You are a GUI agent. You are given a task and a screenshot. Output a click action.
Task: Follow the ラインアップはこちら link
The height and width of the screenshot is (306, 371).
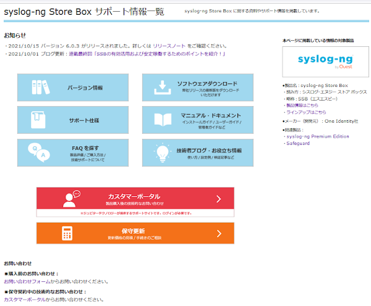(306, 112)
